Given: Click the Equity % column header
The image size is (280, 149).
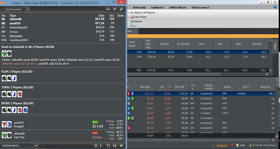Looking at the screenshot, I should (x=265, y=87).
